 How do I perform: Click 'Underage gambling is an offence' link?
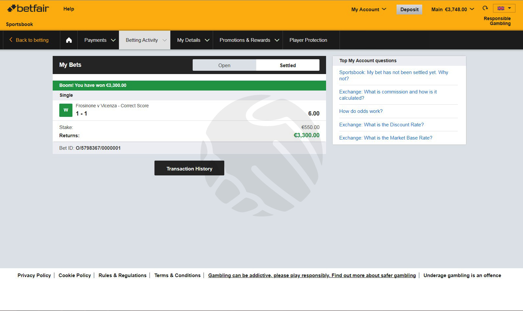tap(462, 275)
